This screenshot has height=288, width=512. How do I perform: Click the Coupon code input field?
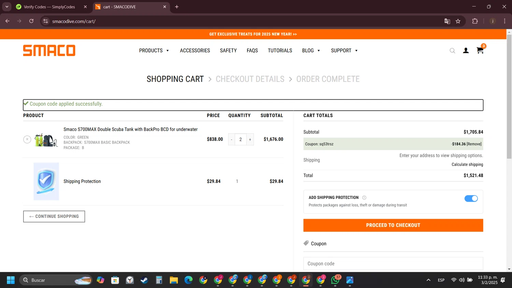(x=393, y=263)
